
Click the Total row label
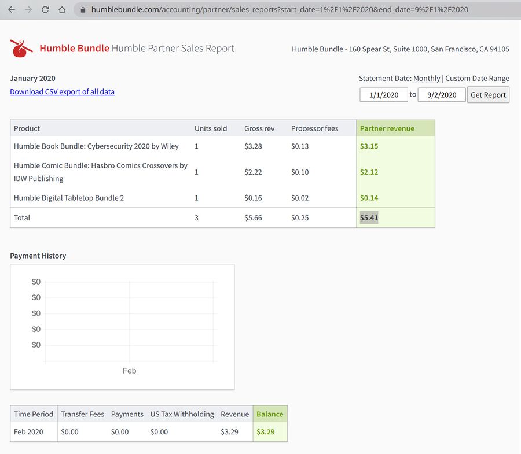click(22, 217)
